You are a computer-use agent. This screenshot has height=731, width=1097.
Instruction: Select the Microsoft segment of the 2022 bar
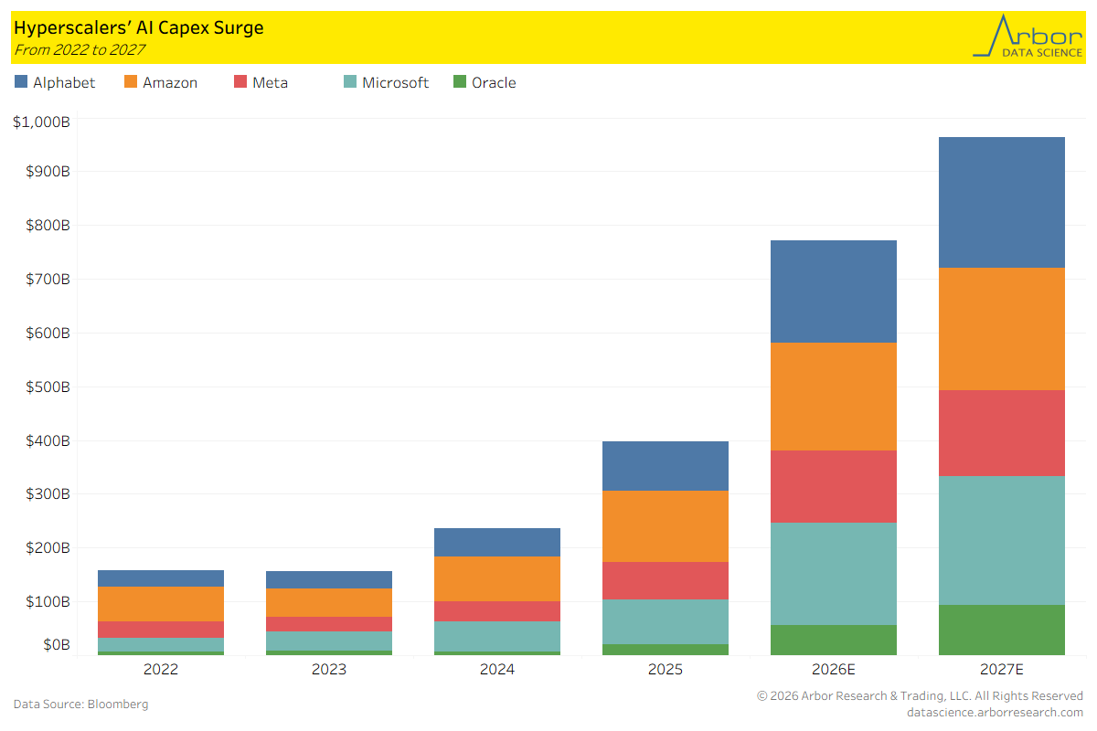pos(161,644)
